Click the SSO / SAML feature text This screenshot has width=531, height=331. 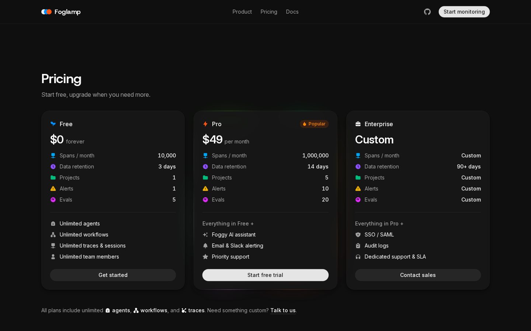pos(379,235)
